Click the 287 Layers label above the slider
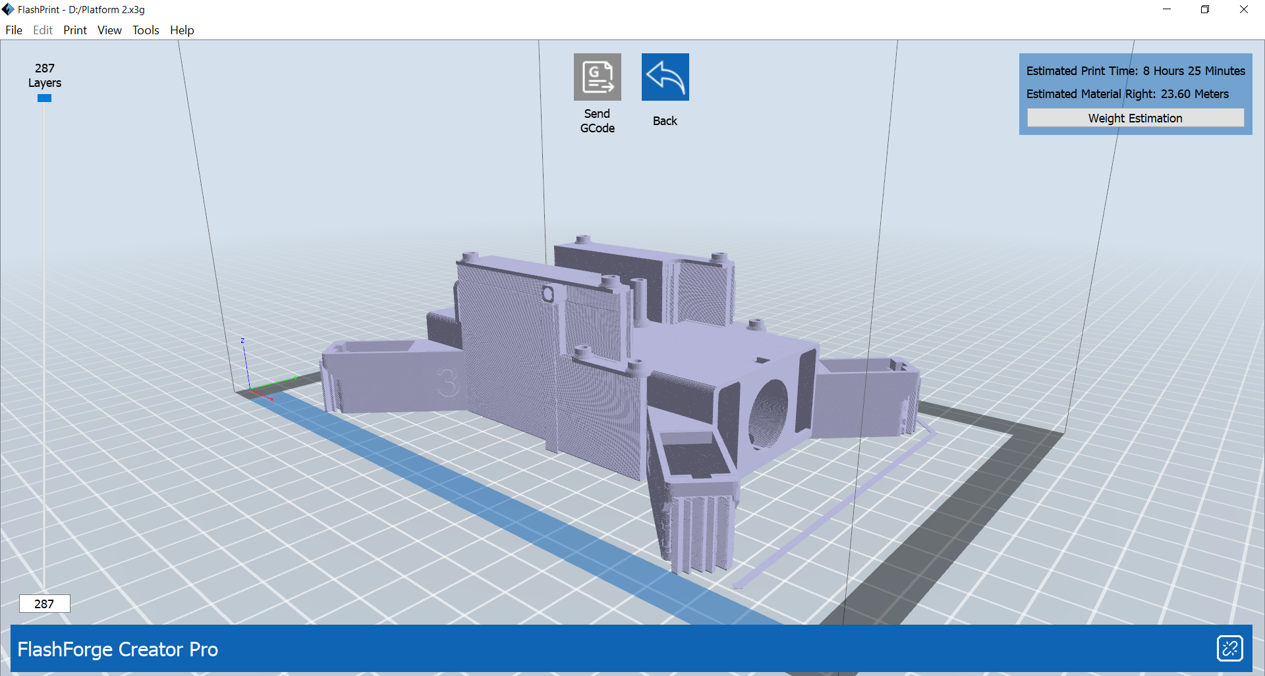This screenshot has height=676, width=1265. 44,76
